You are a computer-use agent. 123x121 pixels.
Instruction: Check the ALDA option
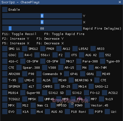(39, 80)
